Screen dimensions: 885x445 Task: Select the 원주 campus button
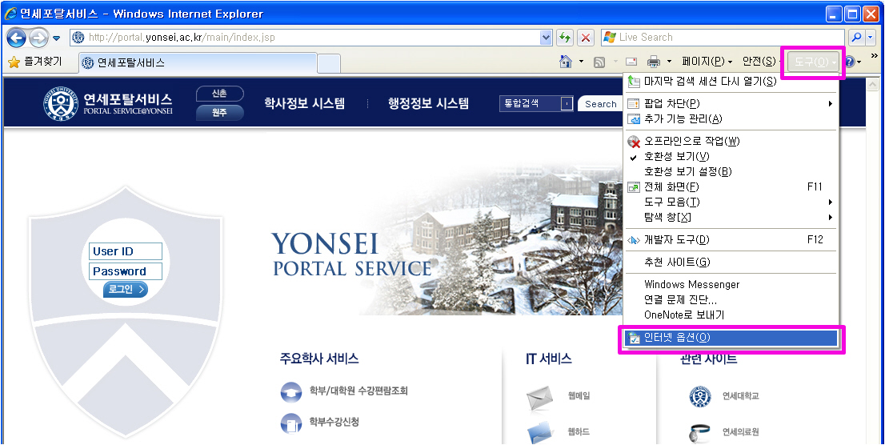click(x=219, y=112)
